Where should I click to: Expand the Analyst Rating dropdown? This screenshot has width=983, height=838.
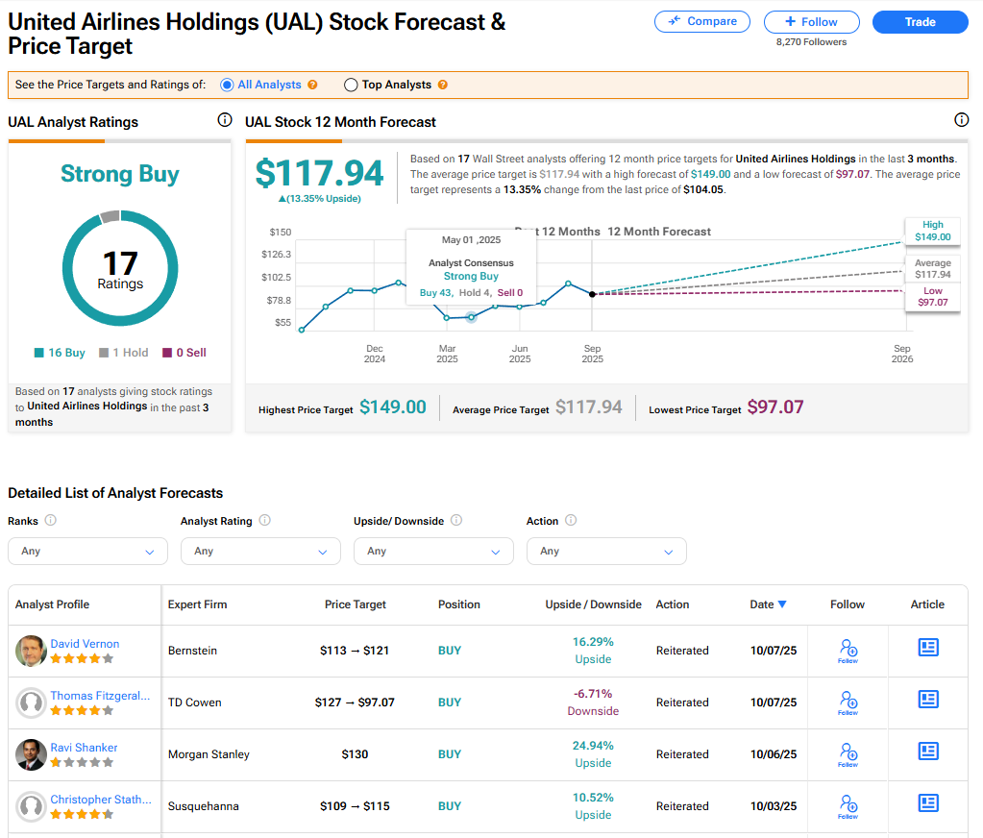pyautogui.click(x=260, y=552)
